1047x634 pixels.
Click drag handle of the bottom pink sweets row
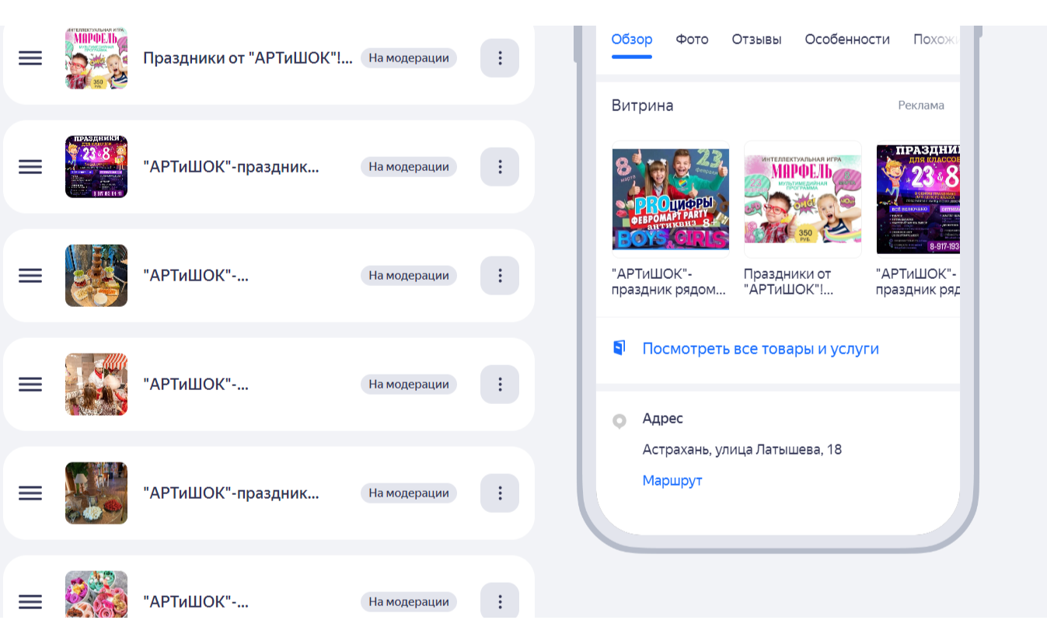[x=30, y=601]
